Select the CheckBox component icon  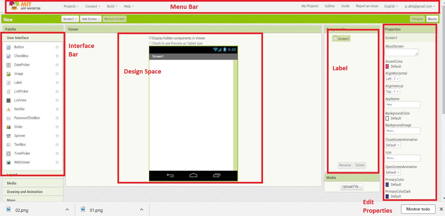(x=9, y=56)
